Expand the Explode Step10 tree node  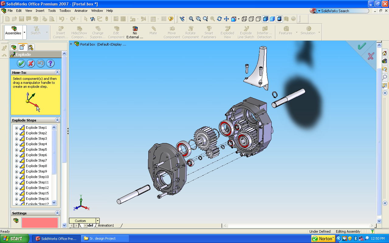[x=16, y=177]
